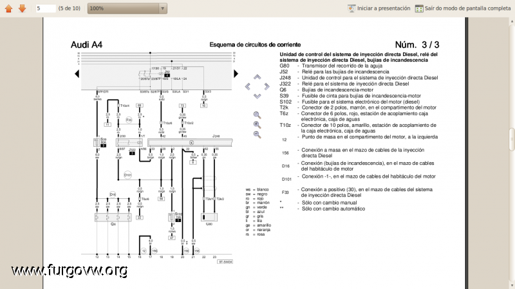The height and width of the screenshot is (289, 515).
Task: Click scrollbar down arrow at bottom right
Action: coord(512,286)
